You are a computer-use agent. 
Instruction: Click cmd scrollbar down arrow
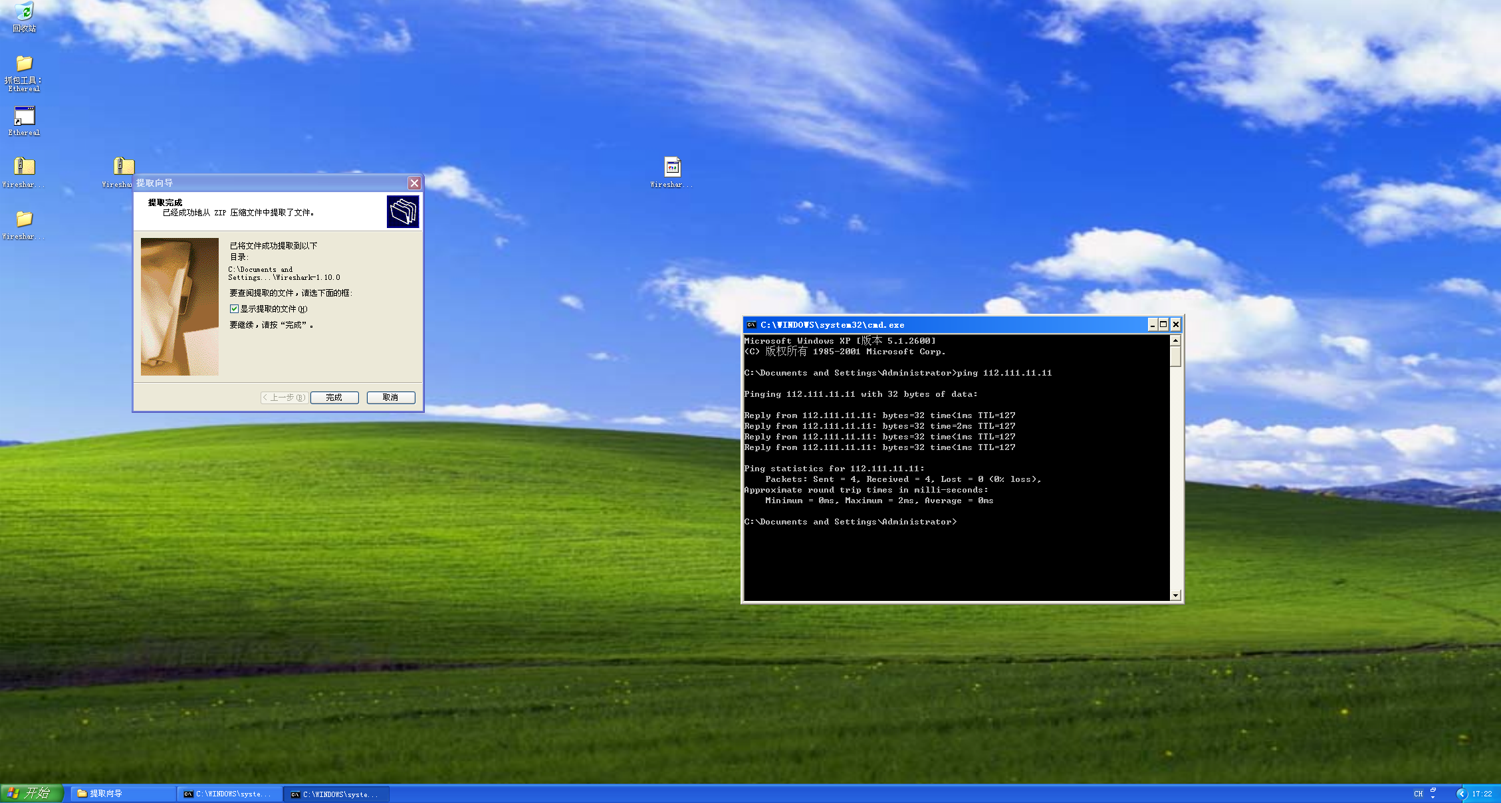pyautogui.click(x=1175, y=596)
